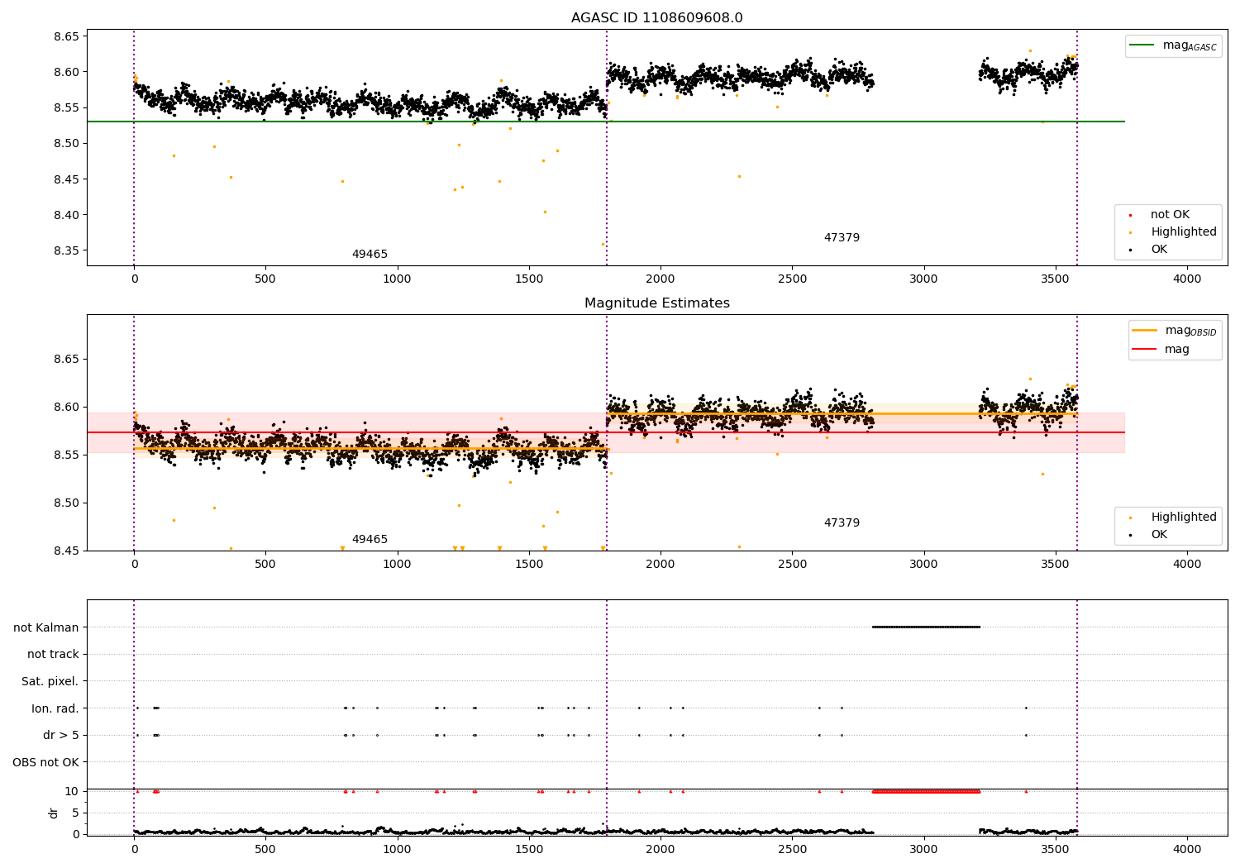
Task: Click the '8.50' y-tick label in the middle plot
Action: 67,503
